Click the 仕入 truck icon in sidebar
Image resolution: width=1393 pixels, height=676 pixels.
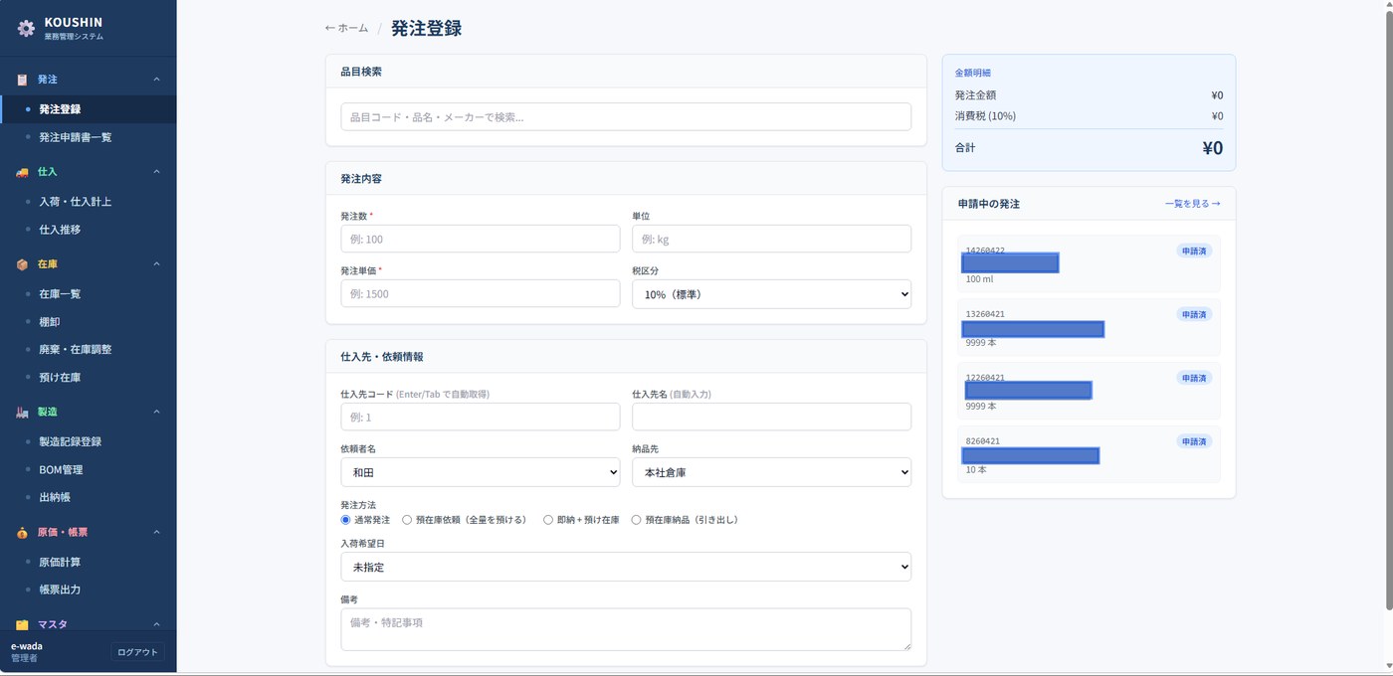click(x=22, y=172)
